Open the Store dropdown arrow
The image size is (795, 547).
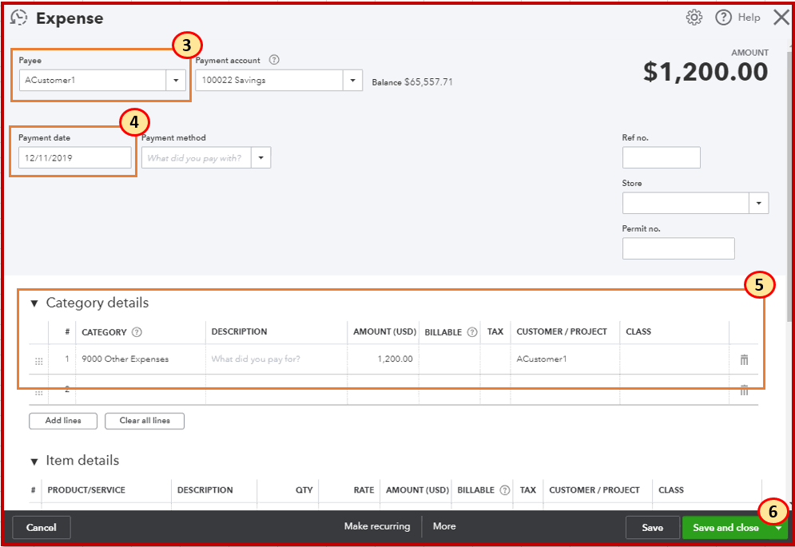pyautogui.click(x=758, y=203)
